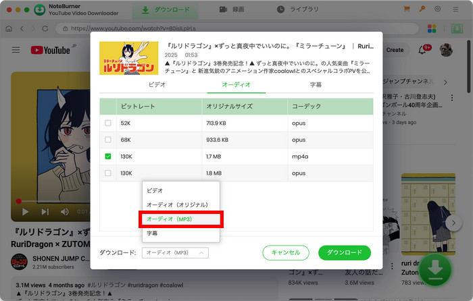473x301 pixels.
Task: Click the YouTube Create button
Action: click(395, 50)
